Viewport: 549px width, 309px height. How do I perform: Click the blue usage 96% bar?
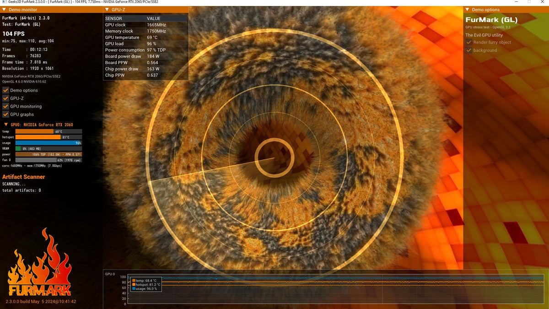(48, 143)
